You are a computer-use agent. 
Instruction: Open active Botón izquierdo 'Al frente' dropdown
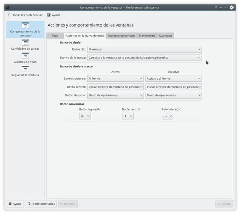pos(115,79)
